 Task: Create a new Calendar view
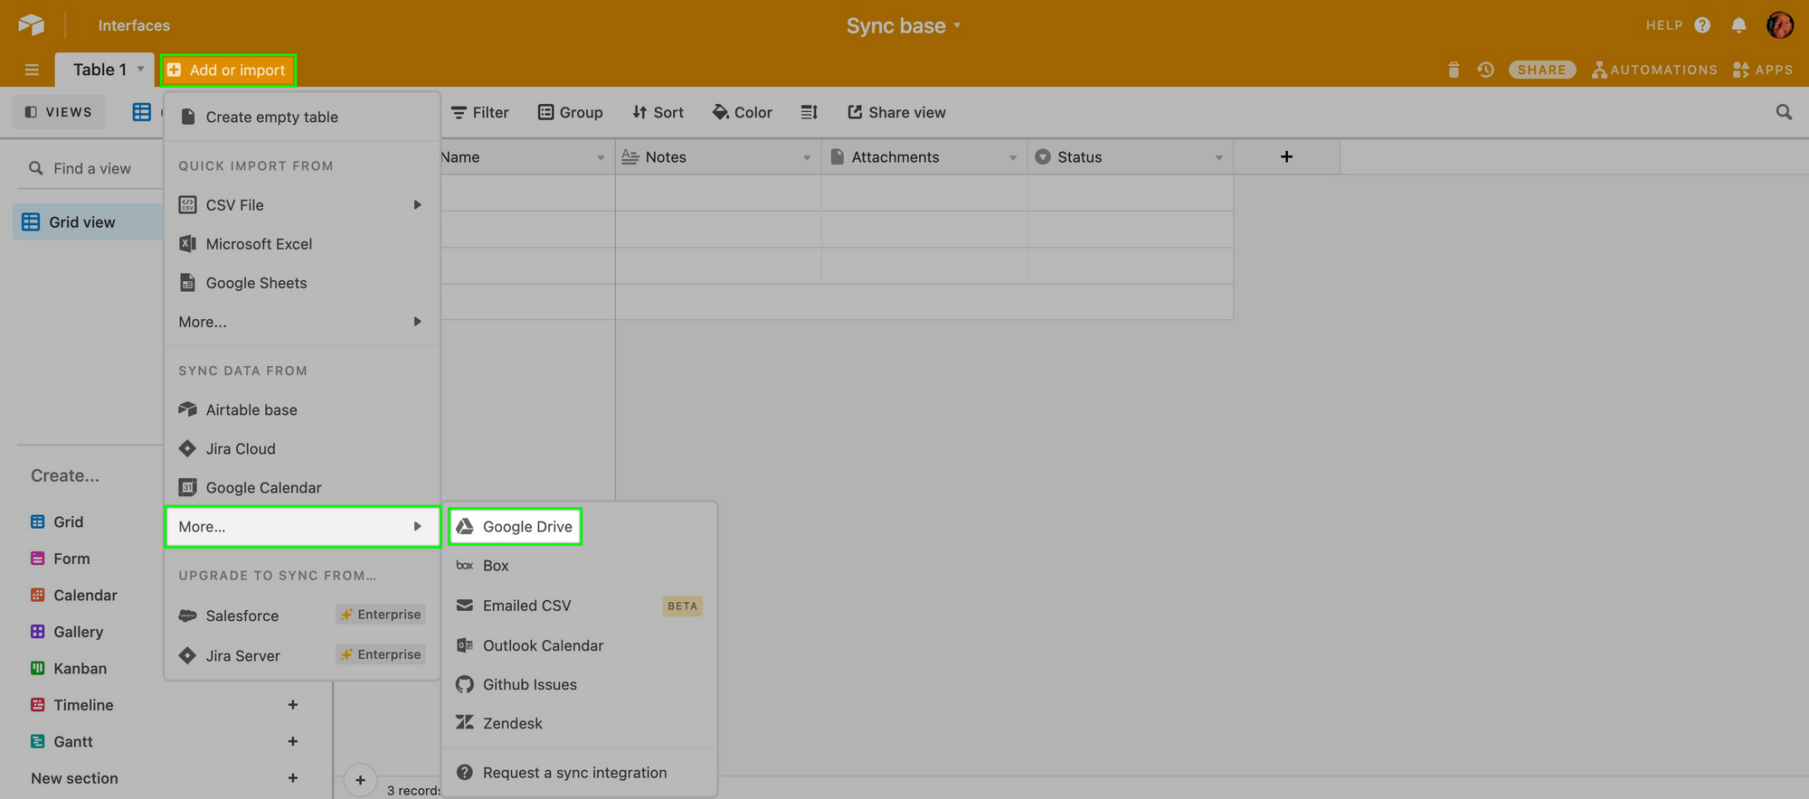[x=74, y=595]
